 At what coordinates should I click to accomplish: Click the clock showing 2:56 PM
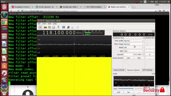pyautogui.click(x=163, y=2)
